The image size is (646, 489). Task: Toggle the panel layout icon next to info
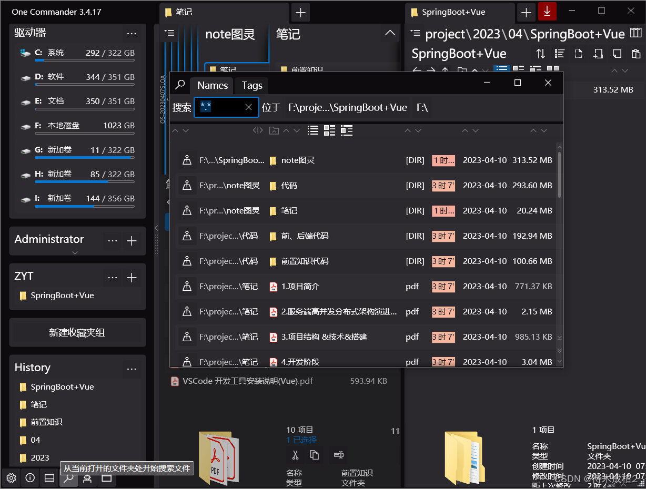coord(49,478)
